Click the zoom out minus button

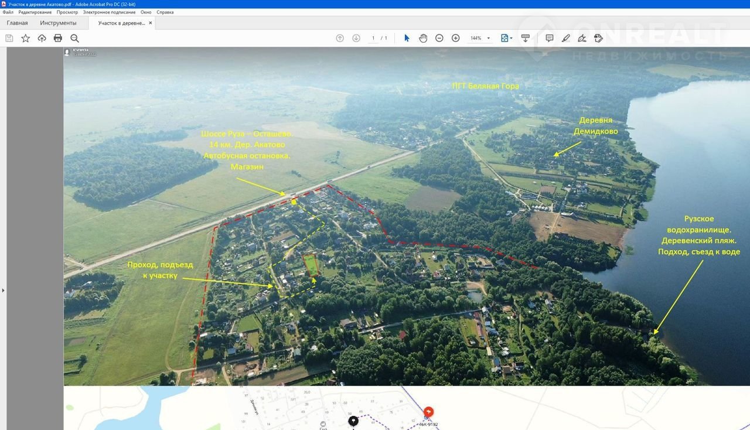tap(439, 38)
